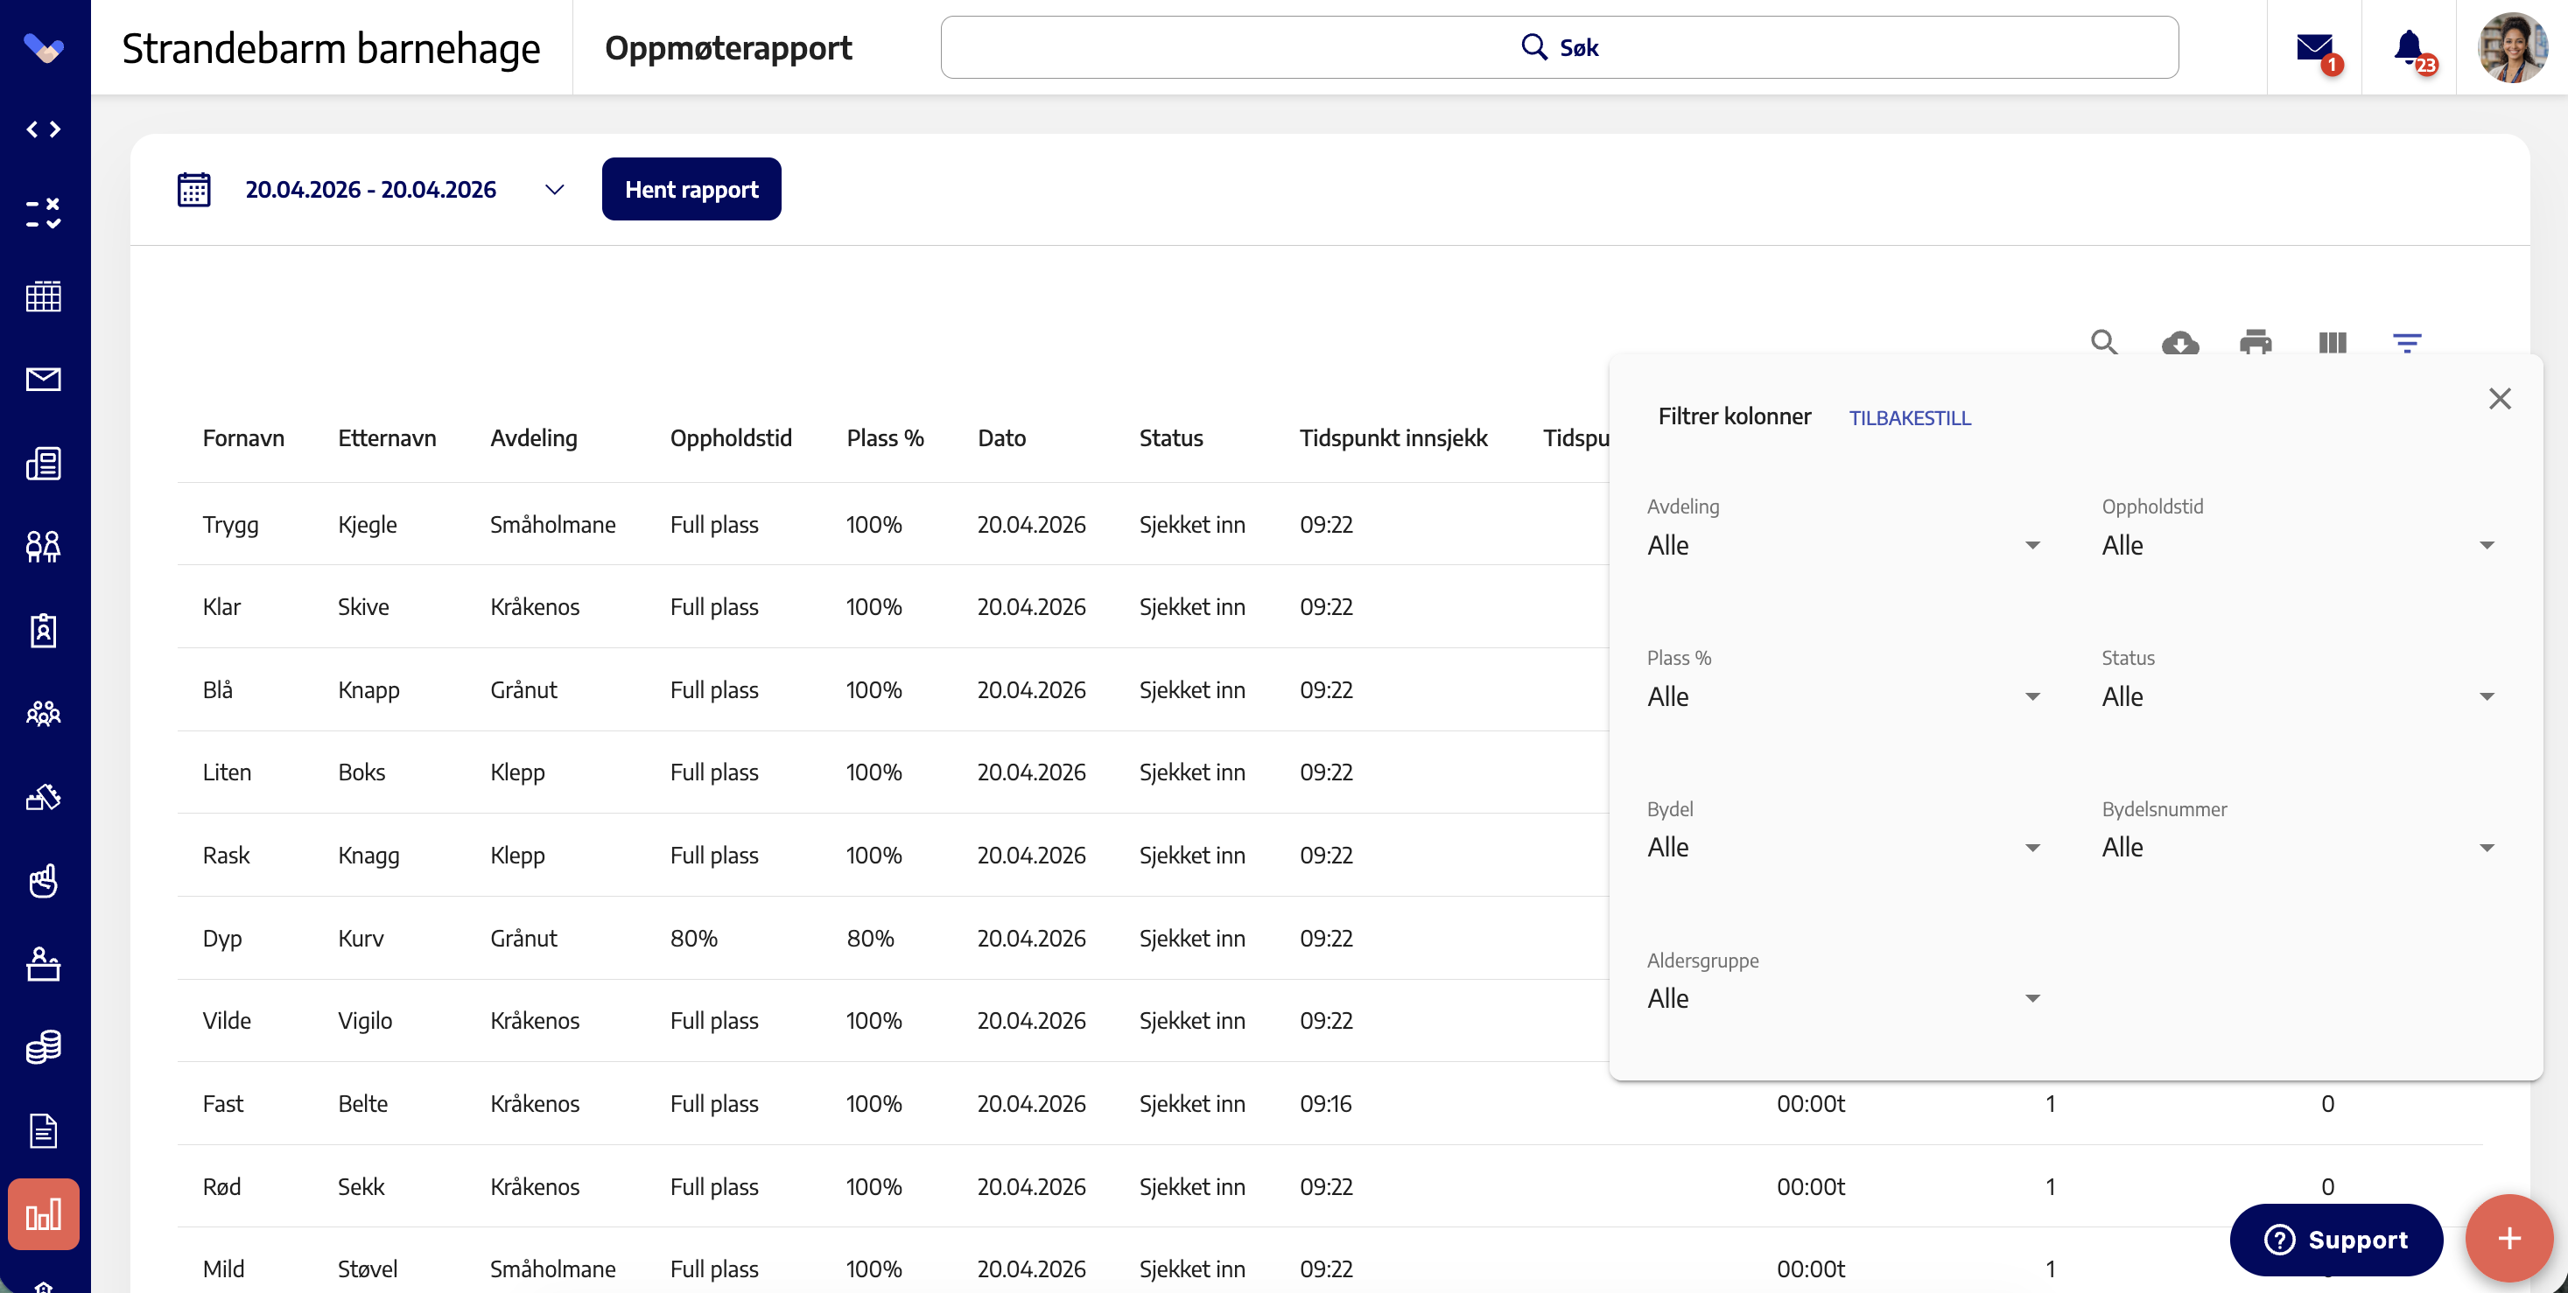
Task: Sort by the Oppholdstid column header
Action: 731,438
